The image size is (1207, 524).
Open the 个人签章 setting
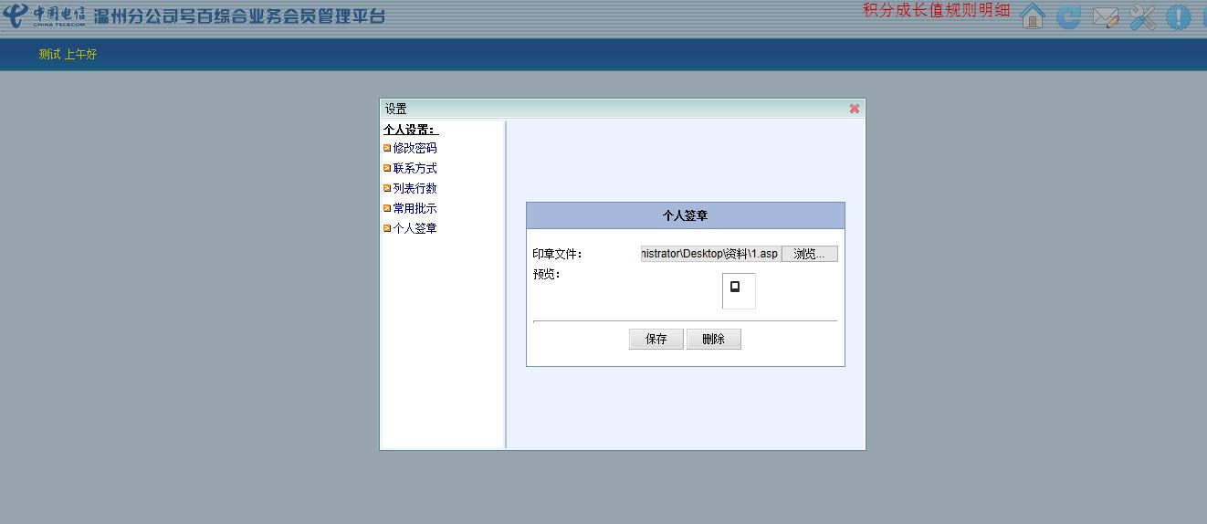pos(415,228)
